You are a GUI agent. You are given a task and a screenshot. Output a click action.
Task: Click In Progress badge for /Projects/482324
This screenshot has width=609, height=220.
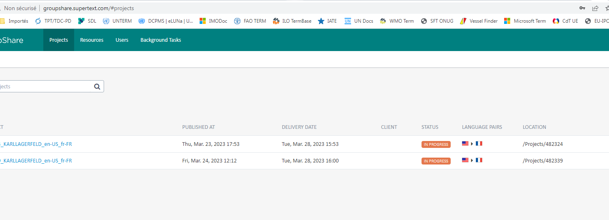436,144
